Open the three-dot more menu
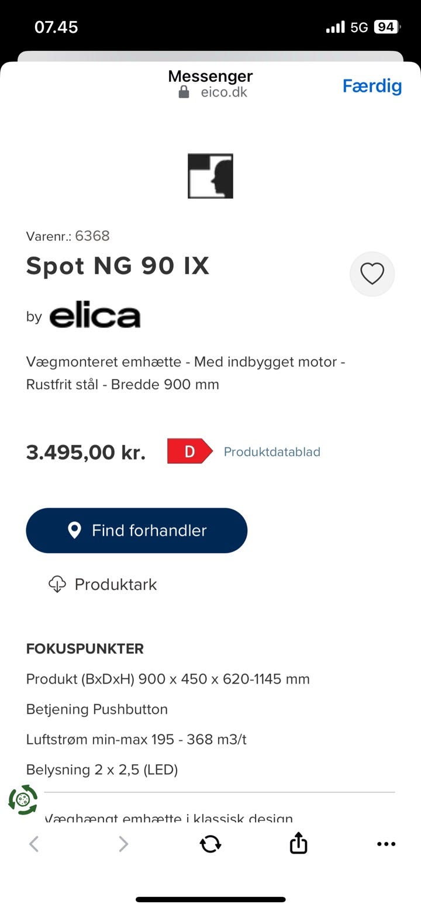The image size is (421, 911). pos(386,844)
